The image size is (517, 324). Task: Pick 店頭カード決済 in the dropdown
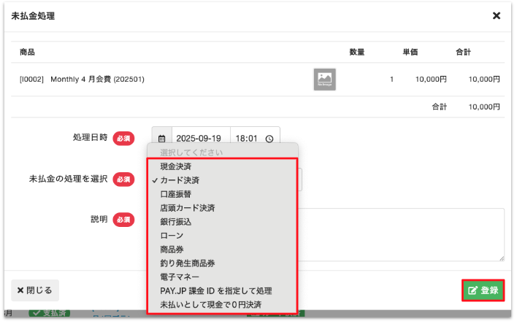pyautogui.click(x=187, y=208)
